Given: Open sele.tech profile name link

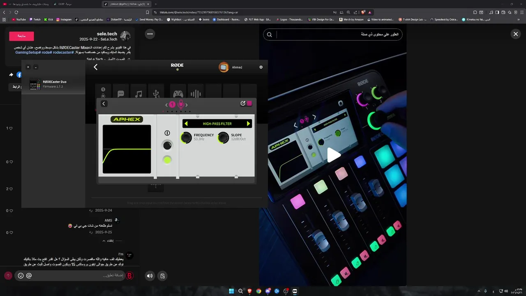Looking at the screenshot, I should tap(107, 34).
